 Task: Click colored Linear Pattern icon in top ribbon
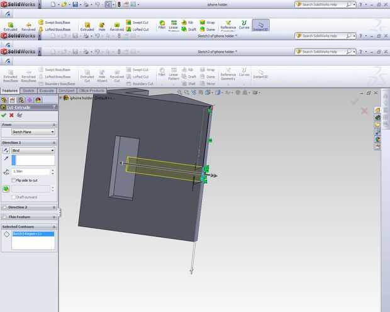174,25
